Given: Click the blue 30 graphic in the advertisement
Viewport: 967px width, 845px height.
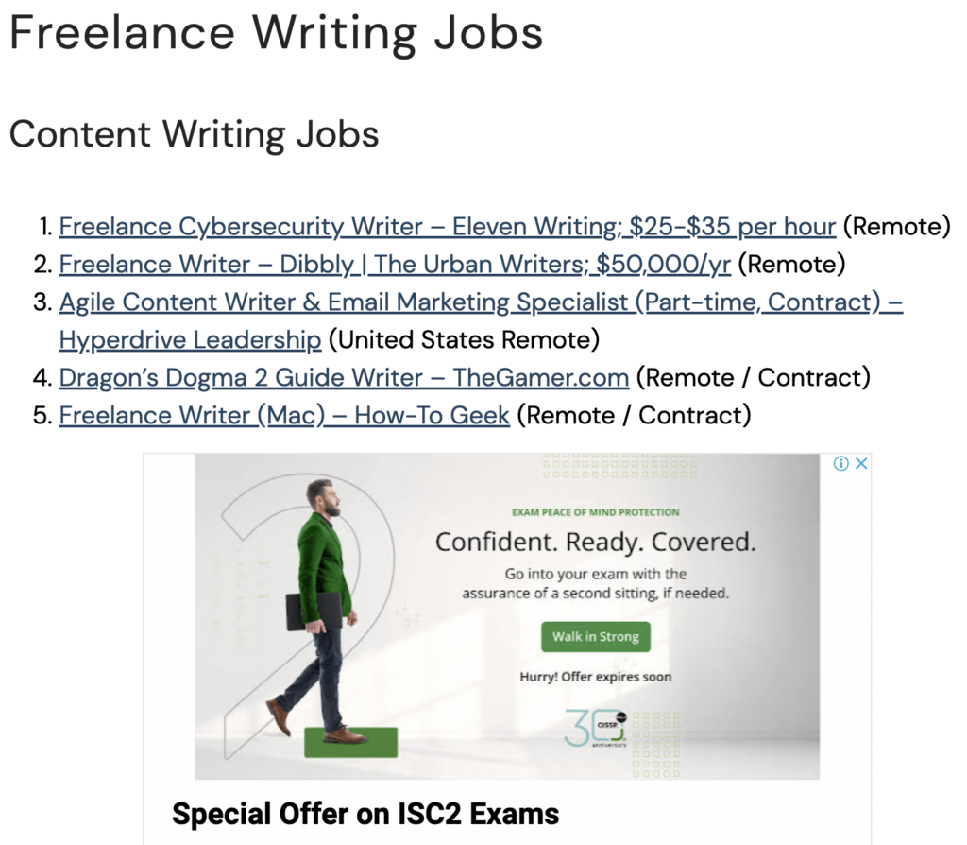Looking at the screenshot, I should pyautogui.click(x=595, y=726).
